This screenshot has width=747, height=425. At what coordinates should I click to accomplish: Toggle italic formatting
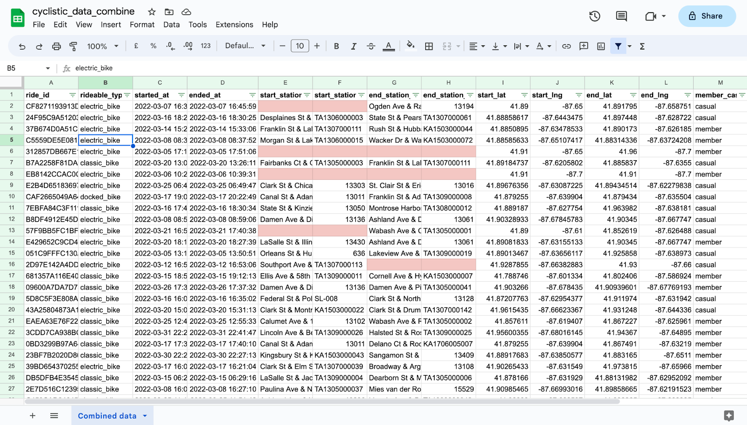pyautogui.click(x=353, y=46)
